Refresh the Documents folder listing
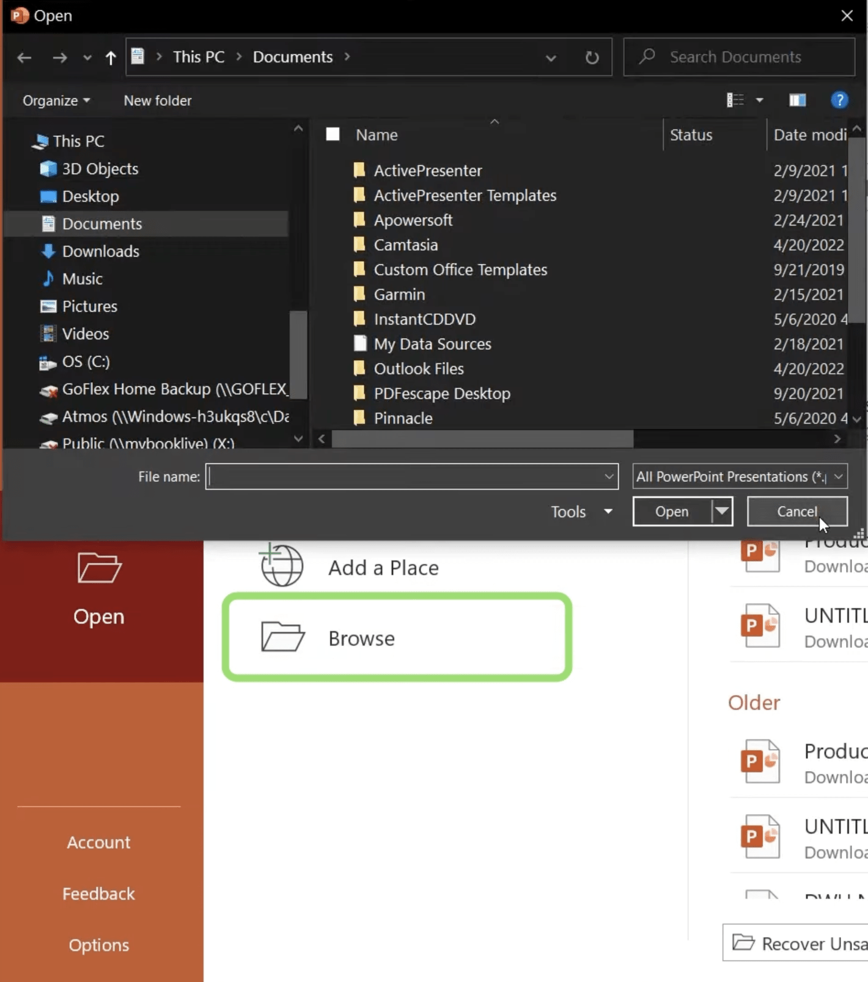Viewport: 868px width, 982px height. tap(592, 57)
